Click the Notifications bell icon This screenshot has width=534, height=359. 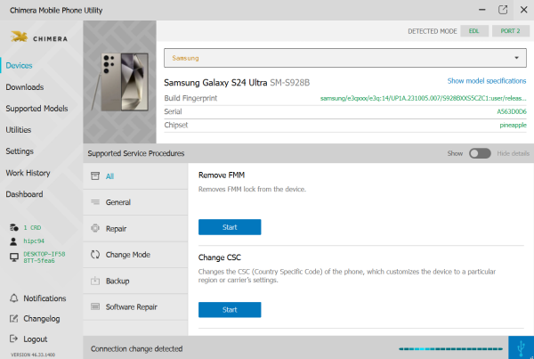click(x=13, y=298)
